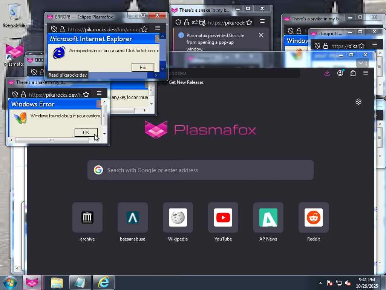Click taskbar clock showing 9:41 PM

[x=367, y=283]
